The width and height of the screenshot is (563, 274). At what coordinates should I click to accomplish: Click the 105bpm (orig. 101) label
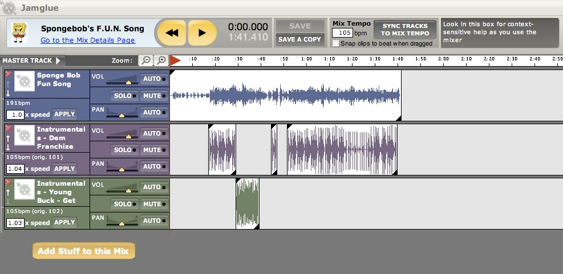(34, 157)
